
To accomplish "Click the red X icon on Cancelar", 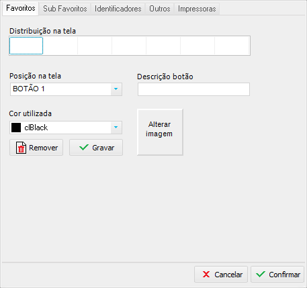I will (206, 275).
